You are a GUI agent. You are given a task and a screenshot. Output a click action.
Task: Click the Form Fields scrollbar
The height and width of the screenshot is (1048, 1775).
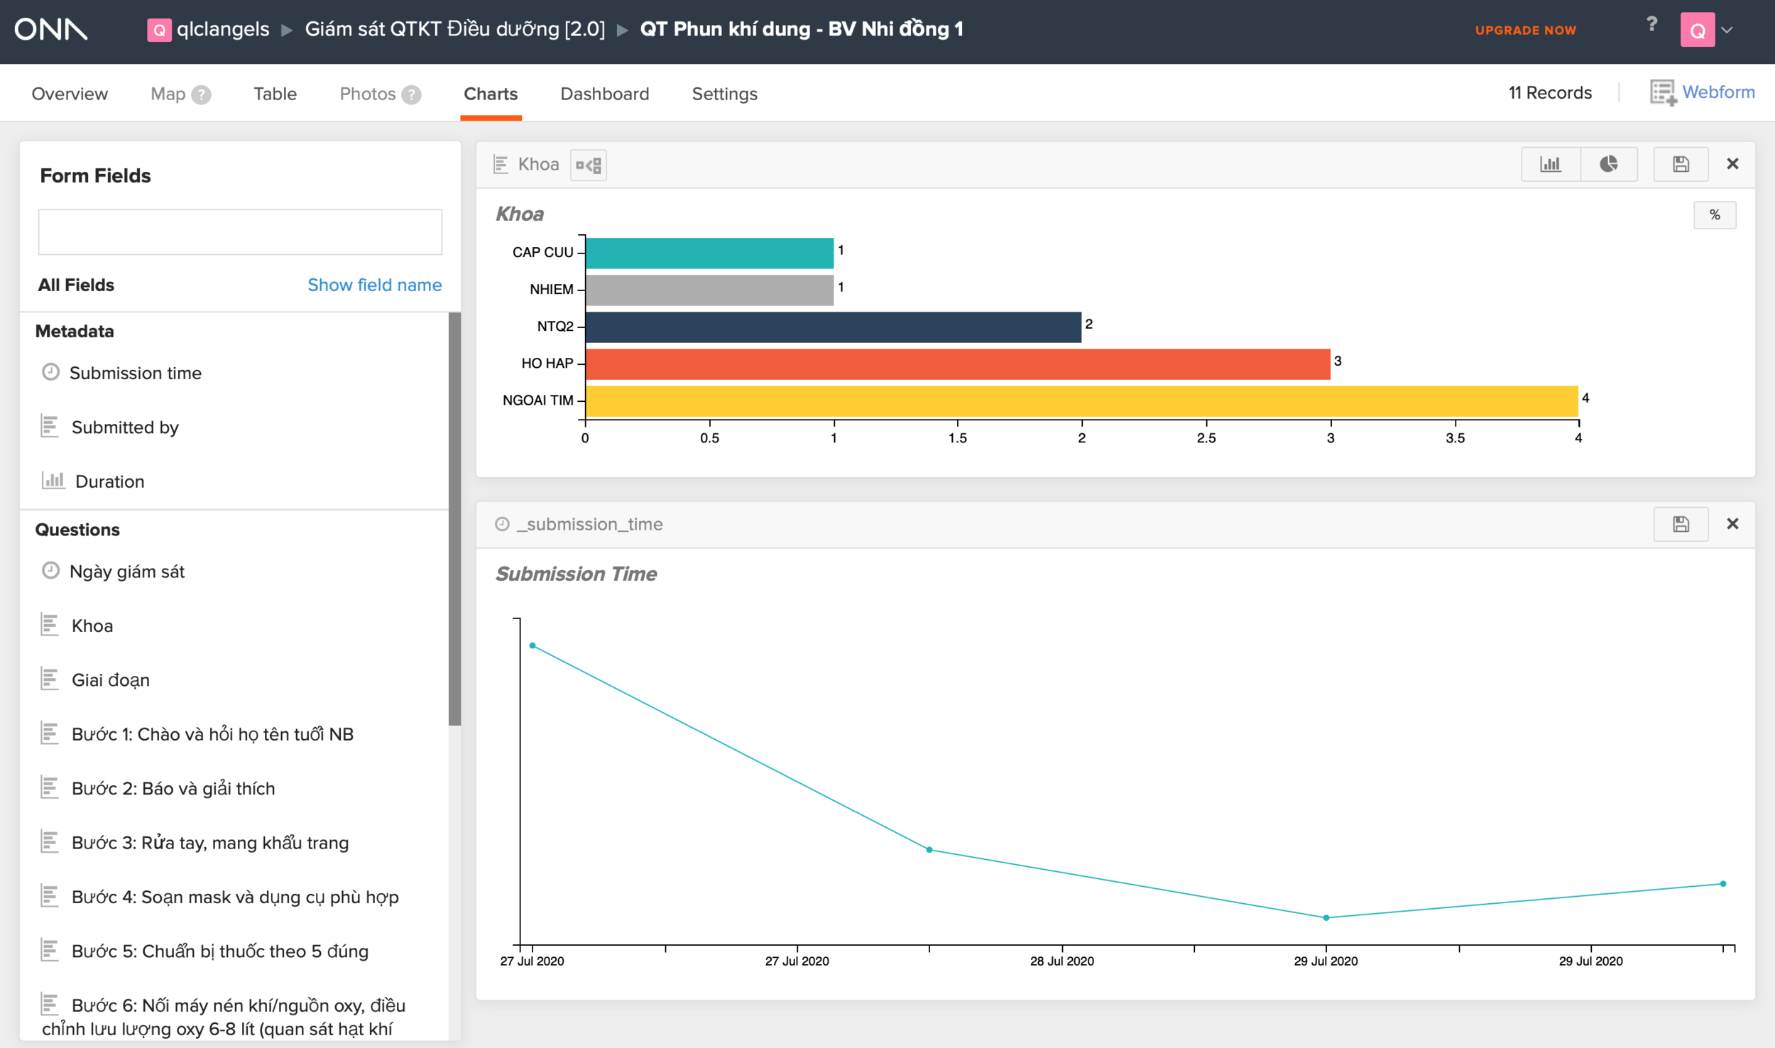click(x=454, y=518)
